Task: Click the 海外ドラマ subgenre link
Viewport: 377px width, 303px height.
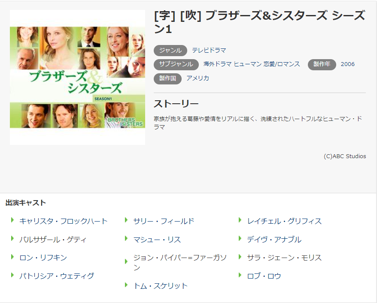Action: 217,64
